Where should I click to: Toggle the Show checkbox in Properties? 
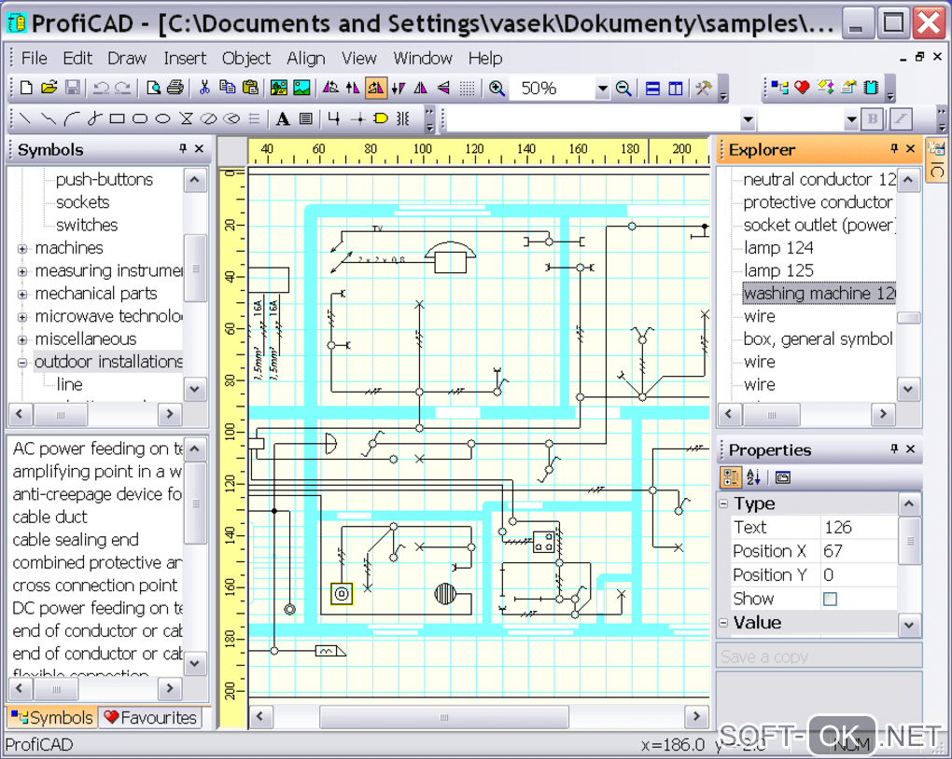[830, 599]
